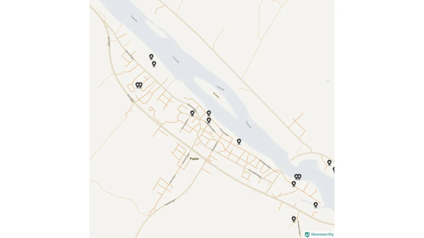
Task: Select the right marker of the southeastern pair
Action: coord(299,177)
